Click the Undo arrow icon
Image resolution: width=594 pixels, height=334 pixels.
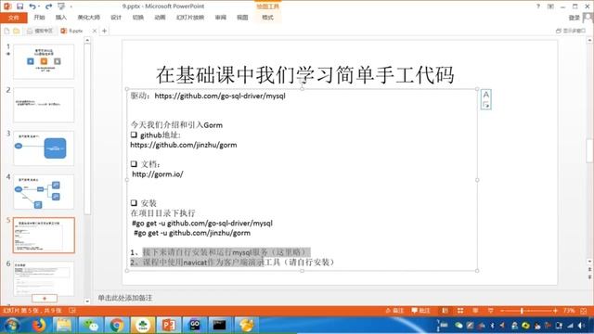(x=32, y=6)
